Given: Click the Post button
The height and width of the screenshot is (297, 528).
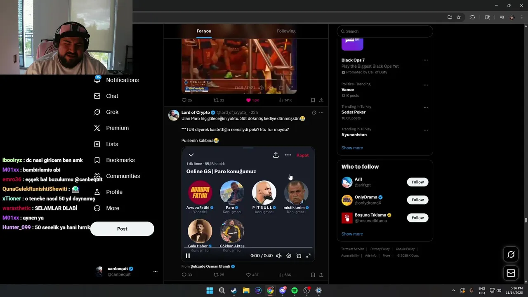Looking at the screenshot, I should coord(122,229).
